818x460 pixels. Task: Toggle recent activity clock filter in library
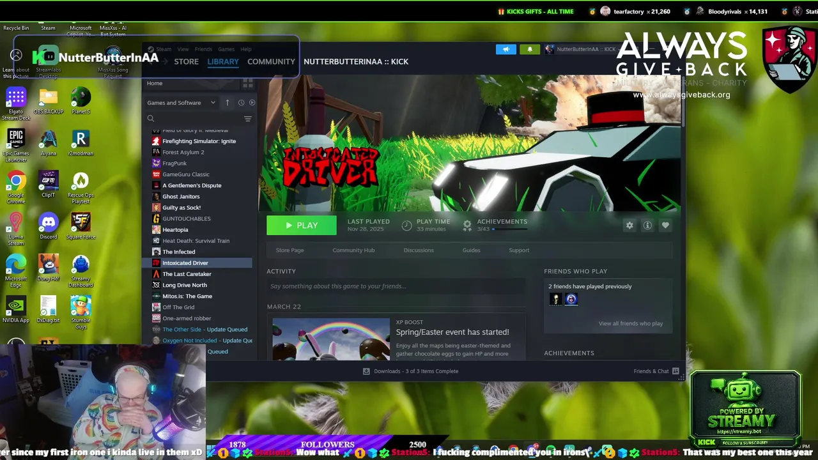tap(241, 102)
